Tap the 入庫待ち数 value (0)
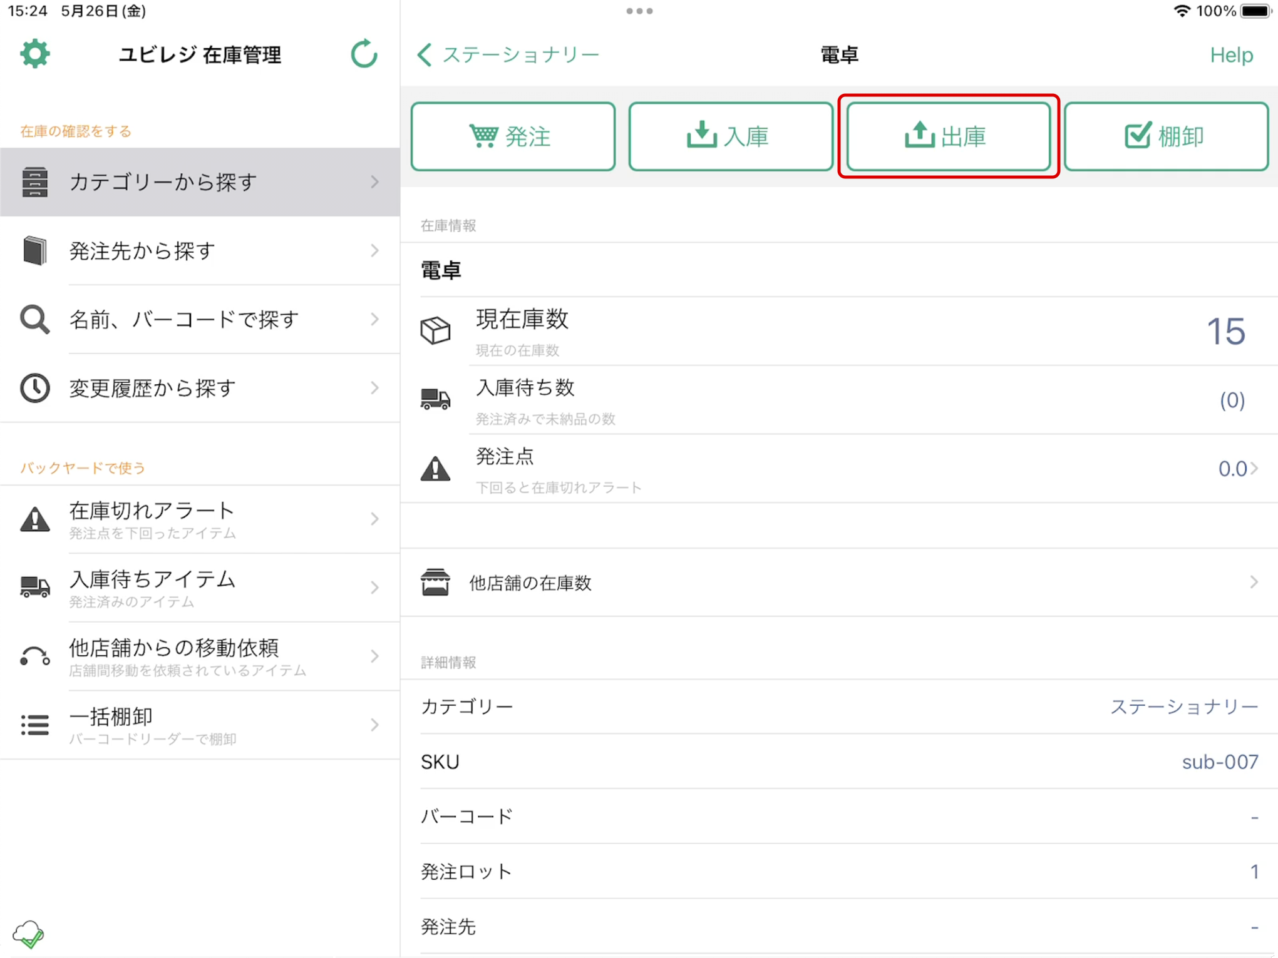Image resolution: width=1278 pixels, height=958 pixels. [1232, 400]
